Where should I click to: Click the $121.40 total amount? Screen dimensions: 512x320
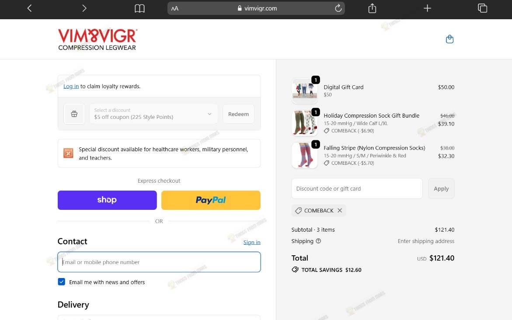pyautogui.click(x=442, y=258)
